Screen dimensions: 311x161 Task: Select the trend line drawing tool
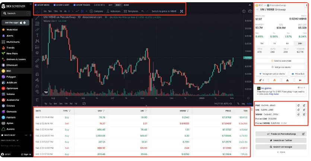(37, 18)
